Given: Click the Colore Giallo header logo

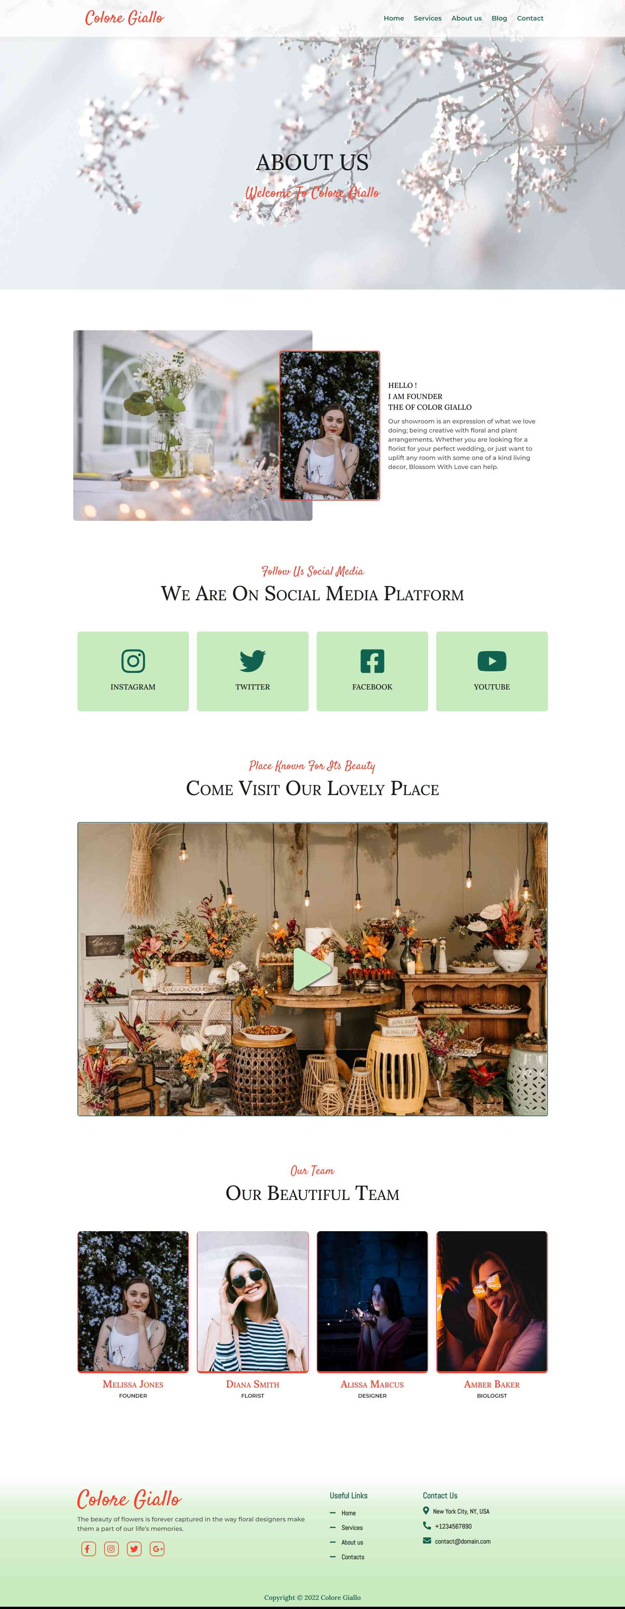Looking at the screenshot, I should [125, 18].
